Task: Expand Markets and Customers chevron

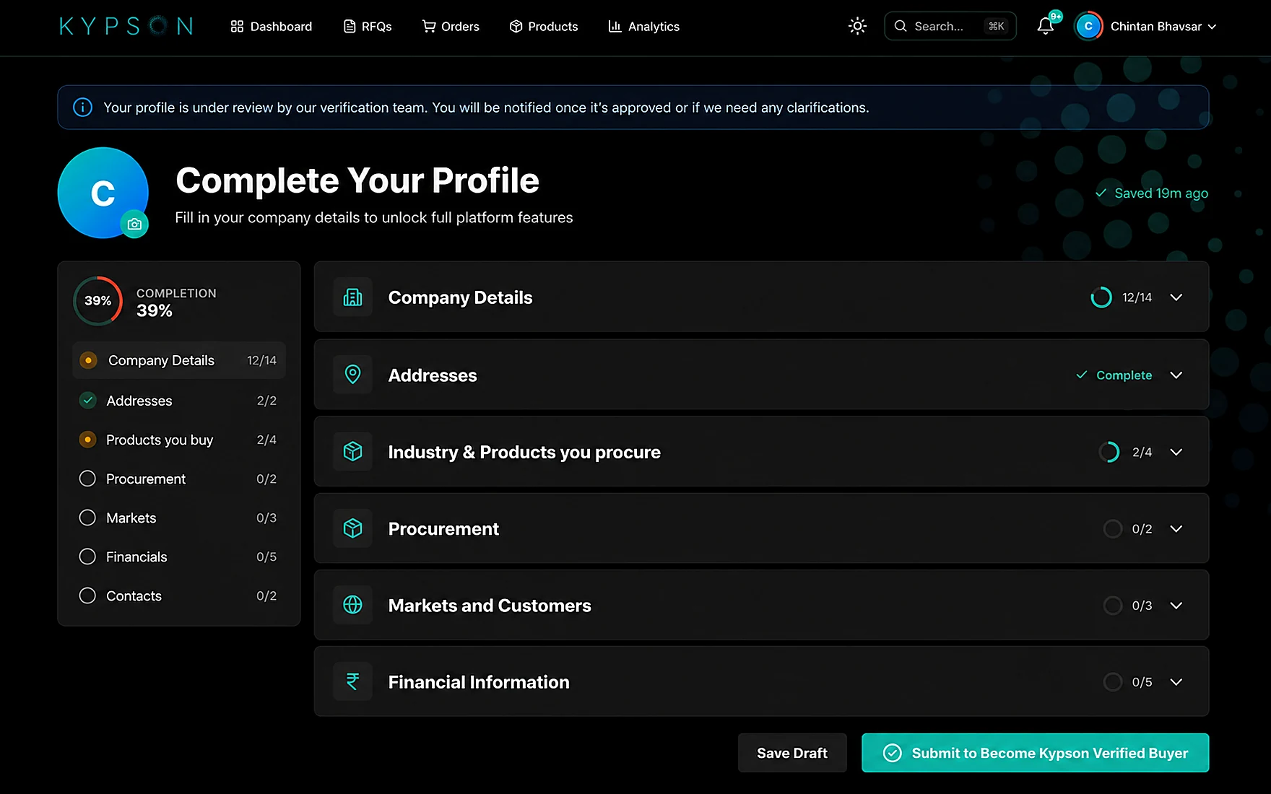Action: [x=1176, y=605]
